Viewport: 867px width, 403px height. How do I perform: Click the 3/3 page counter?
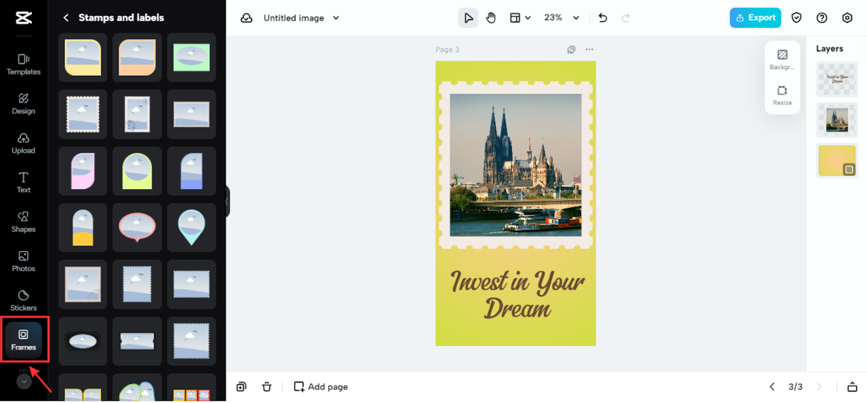tap(795, 387)
